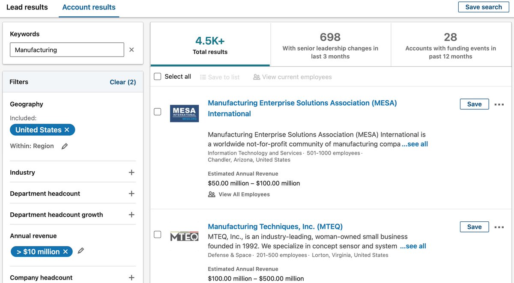Screen dimensions: 514x283
Task: Expand the Company headcount filter
Action: pyautogui.click(x=131, y=278)
